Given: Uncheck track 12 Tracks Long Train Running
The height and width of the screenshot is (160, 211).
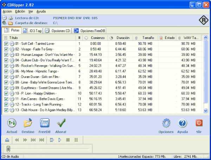Looking at the screenshot, I should coord(6,105).
